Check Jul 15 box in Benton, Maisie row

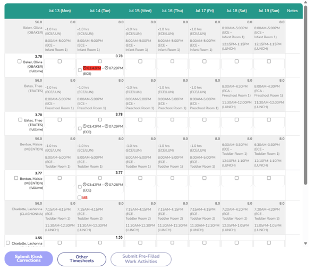(140, 178)
